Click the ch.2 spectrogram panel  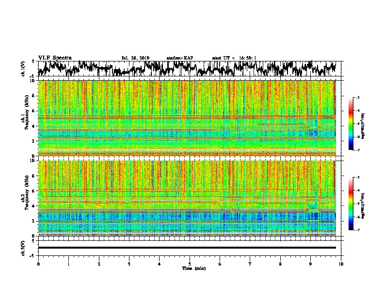[187, 198]
